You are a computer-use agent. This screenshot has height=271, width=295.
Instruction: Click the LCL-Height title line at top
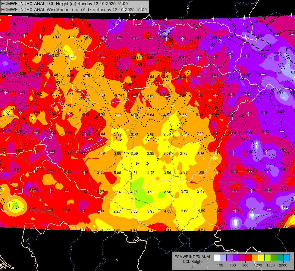tap(64, 4)
